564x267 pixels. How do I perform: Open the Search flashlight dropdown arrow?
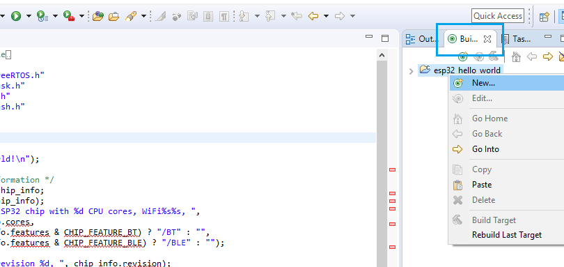point(144,16)
